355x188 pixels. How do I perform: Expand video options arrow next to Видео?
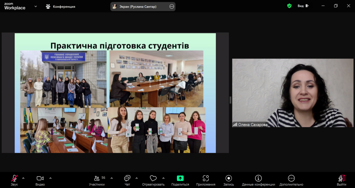pos(50,178)
